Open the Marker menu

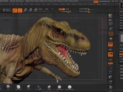tap(32, 4)
